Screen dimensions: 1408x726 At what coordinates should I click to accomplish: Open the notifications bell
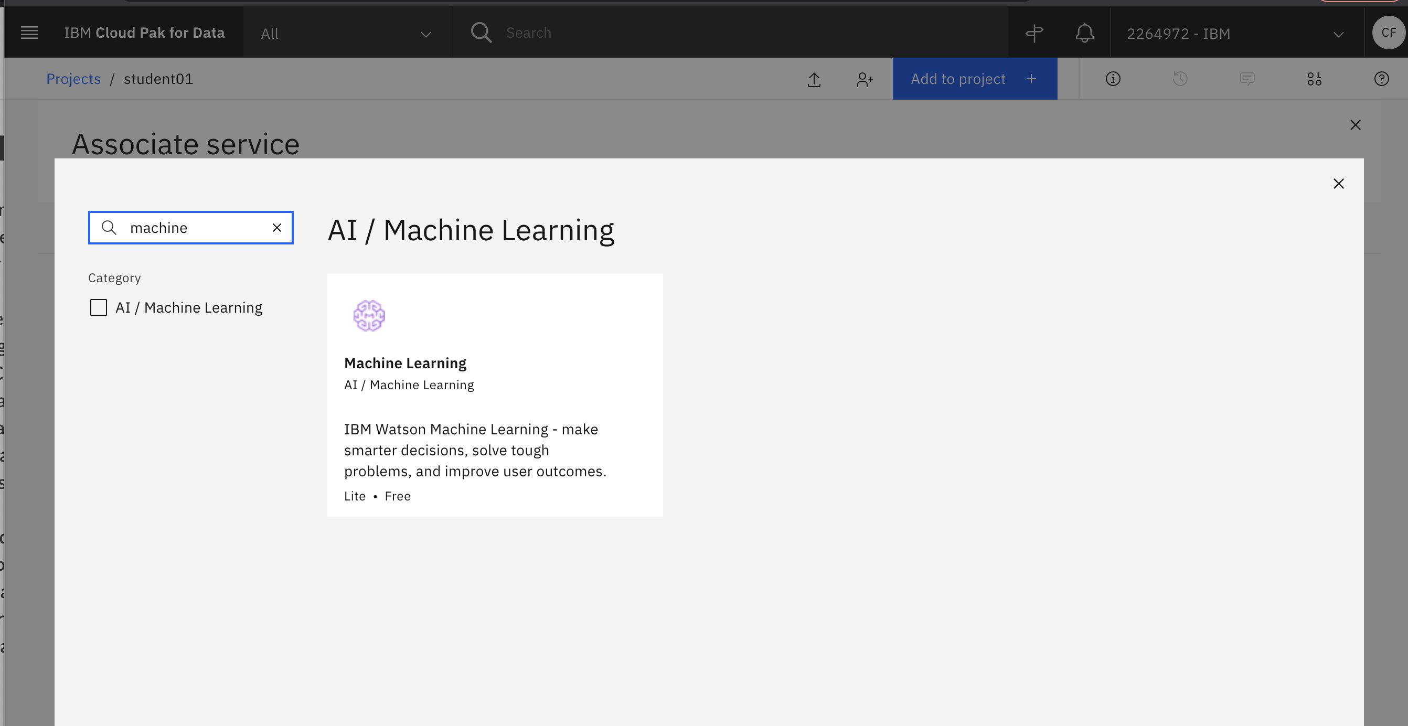pyautogui.click(x=1084, y=33)
